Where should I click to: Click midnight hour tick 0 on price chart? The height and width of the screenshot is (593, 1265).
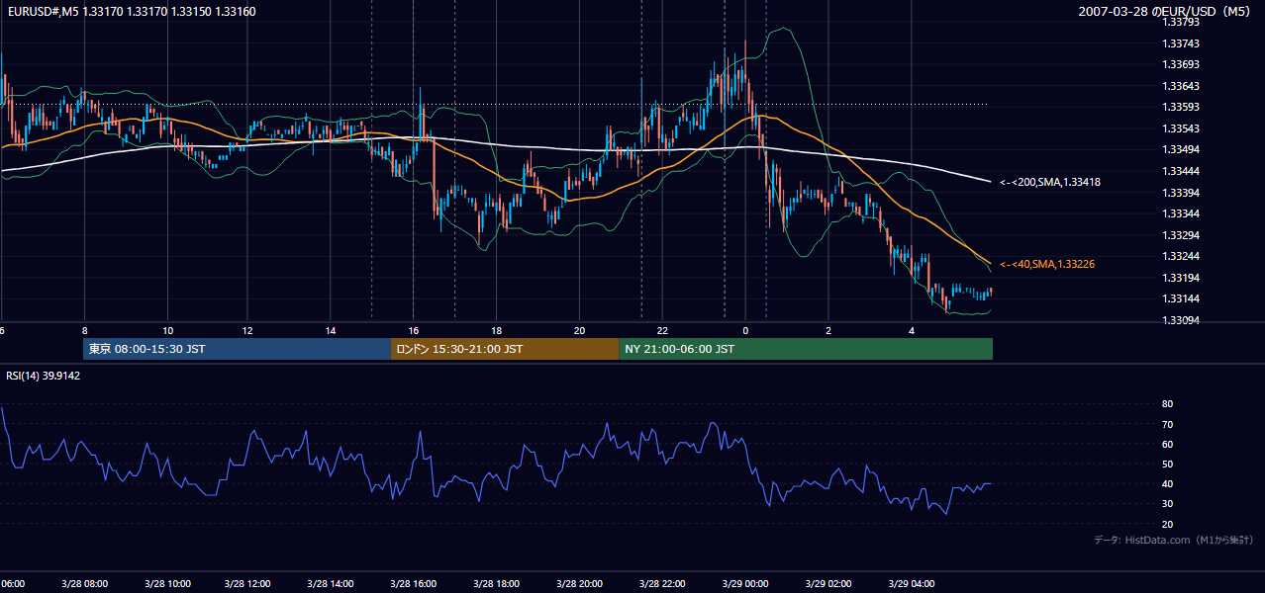[x=744, y=330]
